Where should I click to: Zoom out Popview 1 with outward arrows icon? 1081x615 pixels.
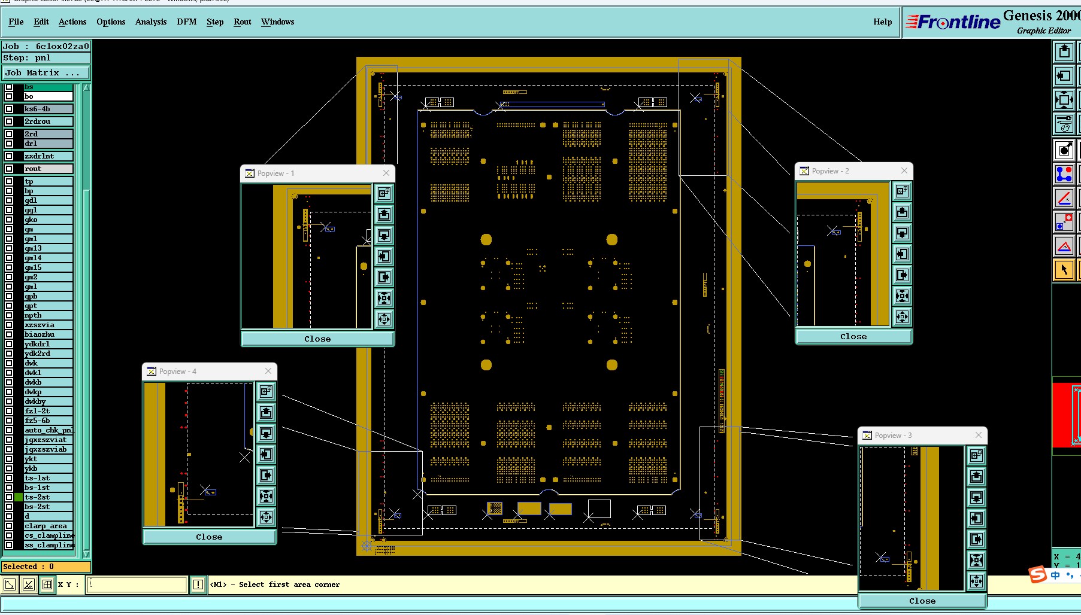[x=384, y=319]
